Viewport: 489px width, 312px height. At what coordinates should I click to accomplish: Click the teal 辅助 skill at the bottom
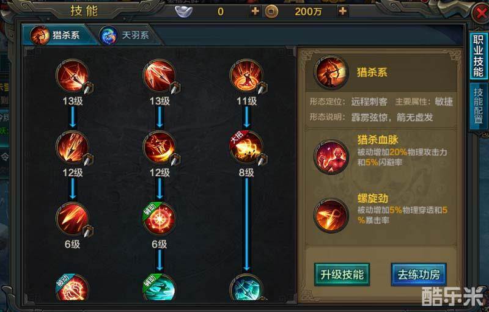pyautogui.click(x=160, y=288)
